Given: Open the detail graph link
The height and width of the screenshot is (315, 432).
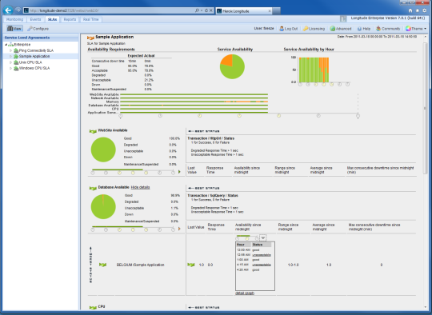Looking at the screenshot, I should [245, 293].
